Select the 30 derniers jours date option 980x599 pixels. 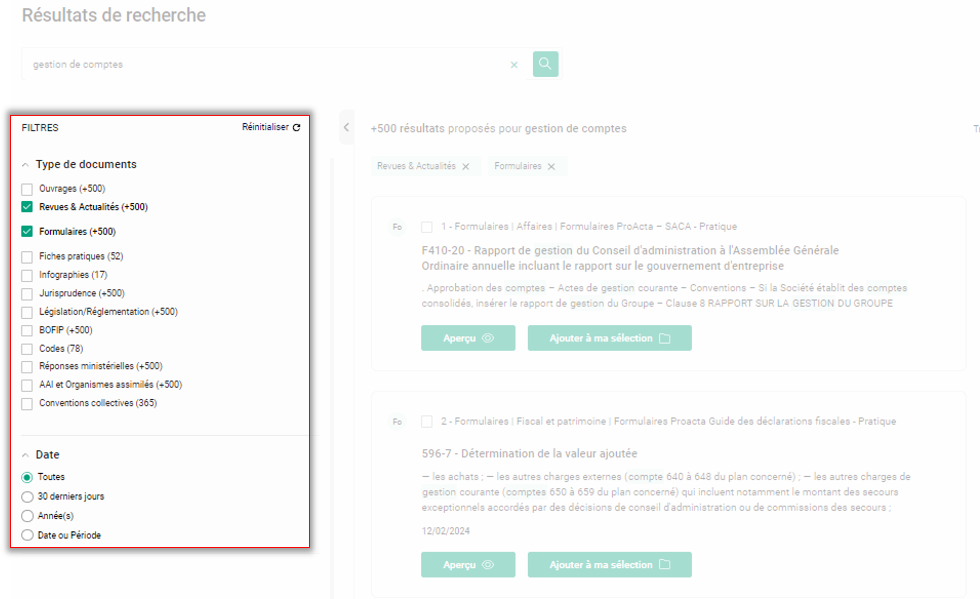(x=27, y=497)
